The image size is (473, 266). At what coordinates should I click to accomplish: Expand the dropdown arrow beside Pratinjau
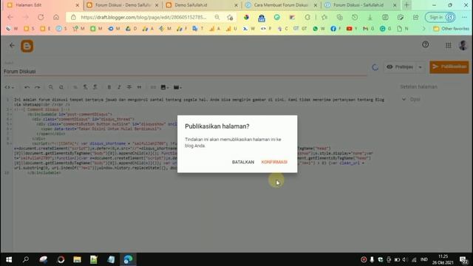421,67
